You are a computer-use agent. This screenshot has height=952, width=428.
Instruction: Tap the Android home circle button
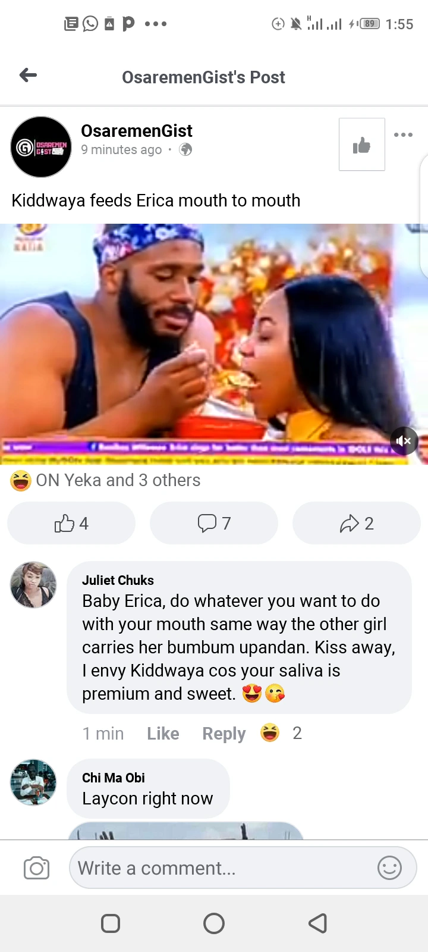coord(214,923)
